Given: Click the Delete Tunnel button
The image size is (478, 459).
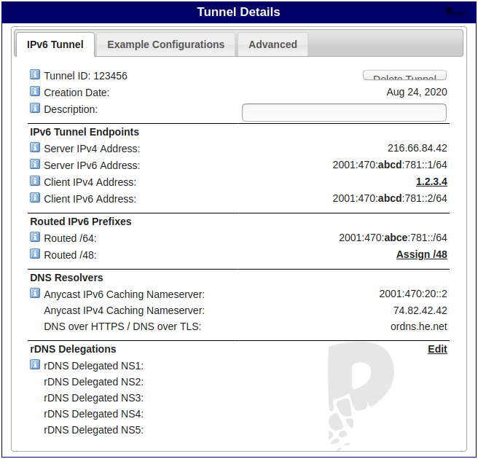Looking at the screenshot, I should click(x=404, y=75).
